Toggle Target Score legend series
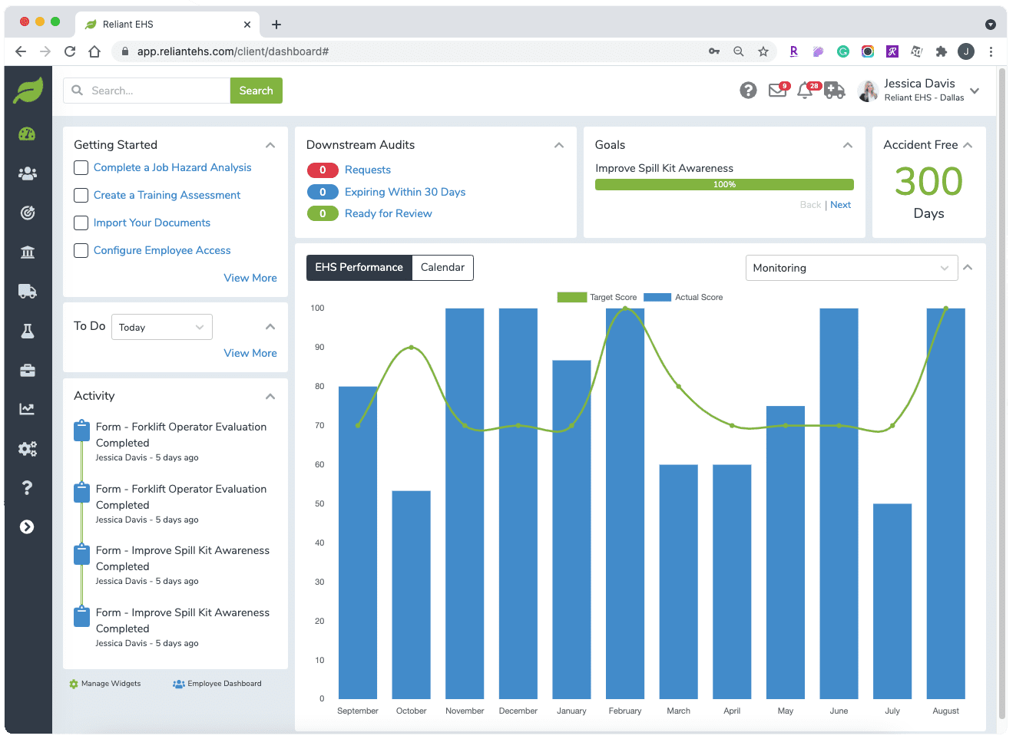The height and width of the screenshot is (739, 1016). click(x=597, y=297)
